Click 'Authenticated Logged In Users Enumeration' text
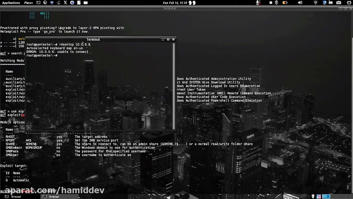This screenshot has width=353, height=199. click(x=223, y=86)
